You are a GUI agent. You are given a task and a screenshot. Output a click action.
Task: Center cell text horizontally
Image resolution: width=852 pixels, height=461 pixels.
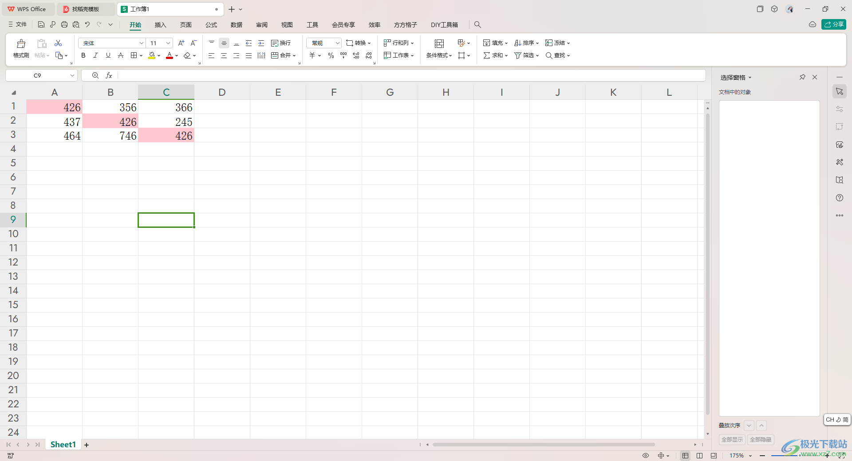tap(224, 55)
